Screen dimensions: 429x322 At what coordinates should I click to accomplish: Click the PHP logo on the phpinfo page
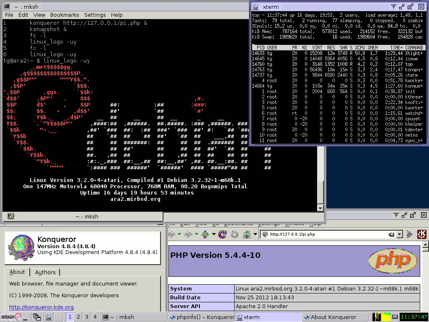[393, 260]
